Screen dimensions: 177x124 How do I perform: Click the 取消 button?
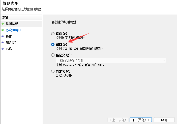click(x=164, y=120)
